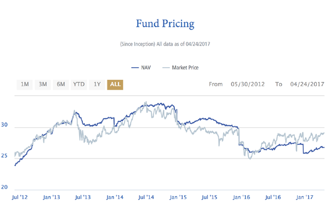Click the 25 value on y-axis
Image resolution: width=329 pixels, height=211 pixels.
(x=4, y=156)
